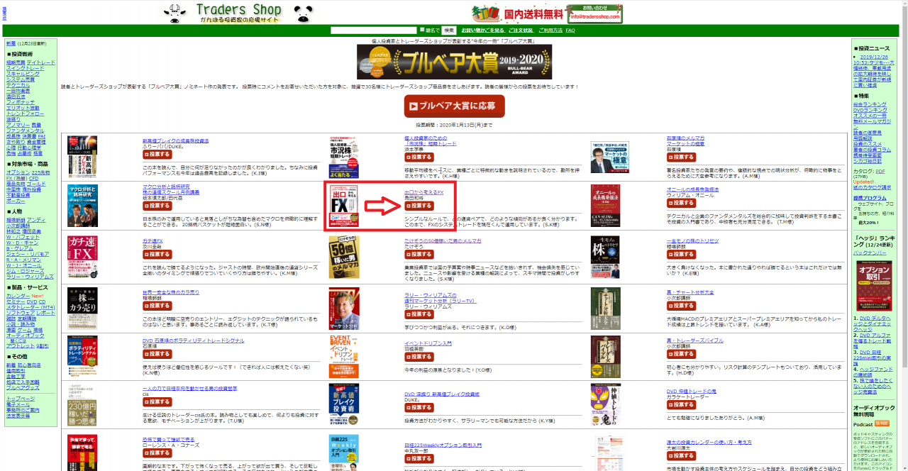The width and height of the screenshot is (908, 471).
Task: Open FAQ in the green bar
Action: pyautogui.click(x=570, y=31)
